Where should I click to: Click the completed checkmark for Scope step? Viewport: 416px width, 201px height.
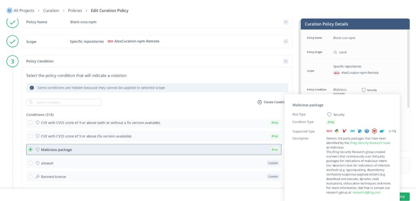tap(13, 41)
